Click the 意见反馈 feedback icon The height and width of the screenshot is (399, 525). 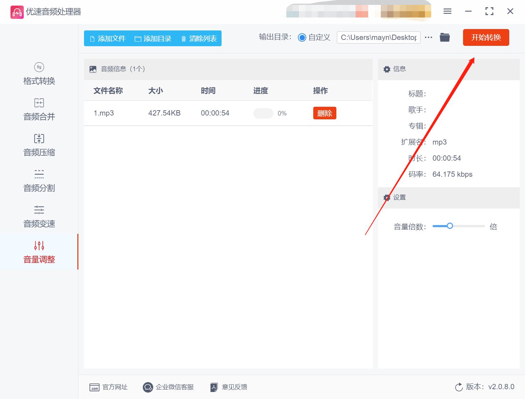214,387
